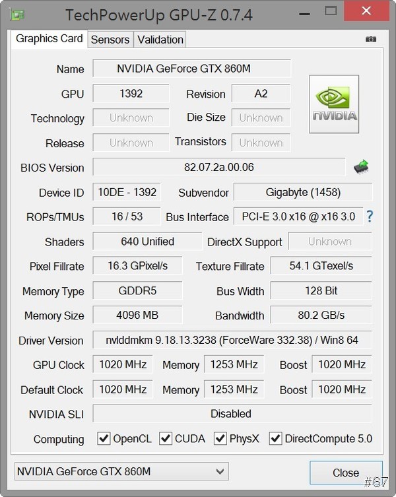
Task: Click the Memory Size value 4096 MB
Action: (137, 315)
